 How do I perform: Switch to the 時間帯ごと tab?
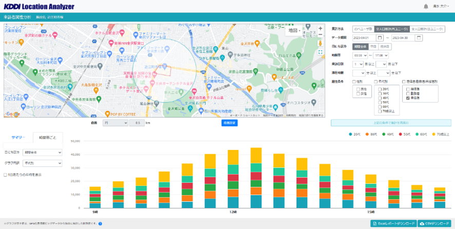(x=48, y=137)
